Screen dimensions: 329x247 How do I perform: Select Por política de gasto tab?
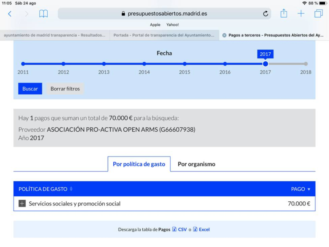click(139, 164)
